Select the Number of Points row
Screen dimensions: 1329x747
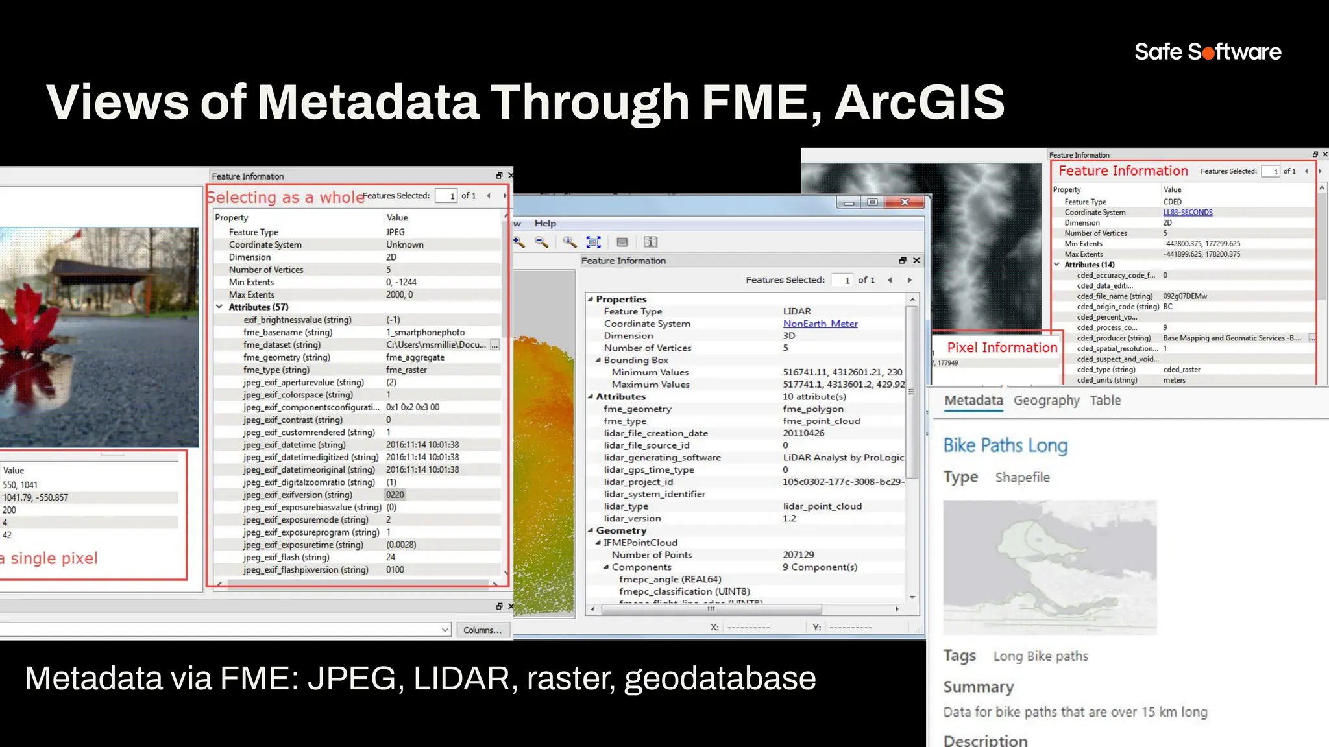click(746, 555)
